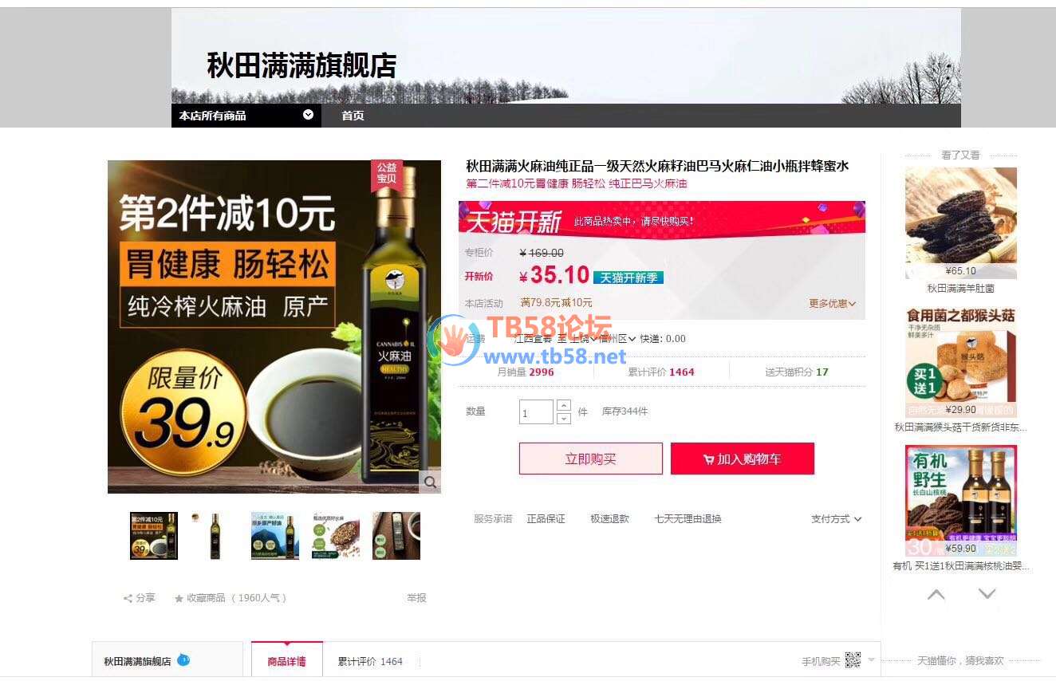Click 秋田满满猴头菇干货 product title link
1056x681 pixels.
tap(961, 427)
